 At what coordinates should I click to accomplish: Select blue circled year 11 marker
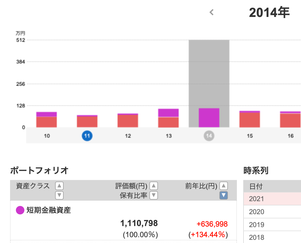[x=87, y=136]
